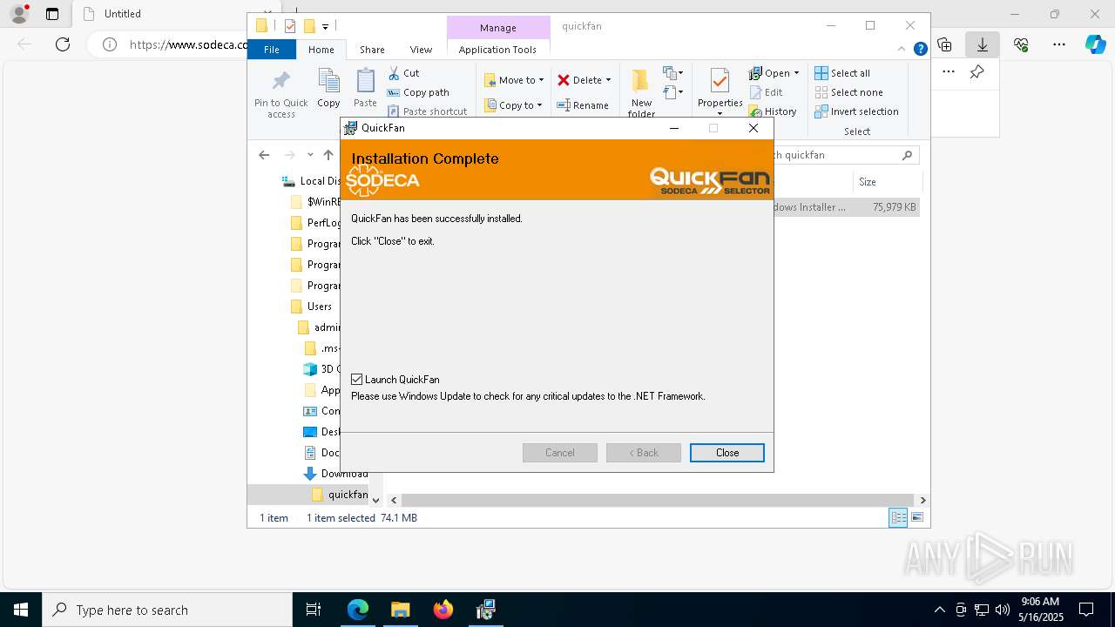
Task: Uncheck the Launch QuickFan checkbox
Action: pos(357,379)
